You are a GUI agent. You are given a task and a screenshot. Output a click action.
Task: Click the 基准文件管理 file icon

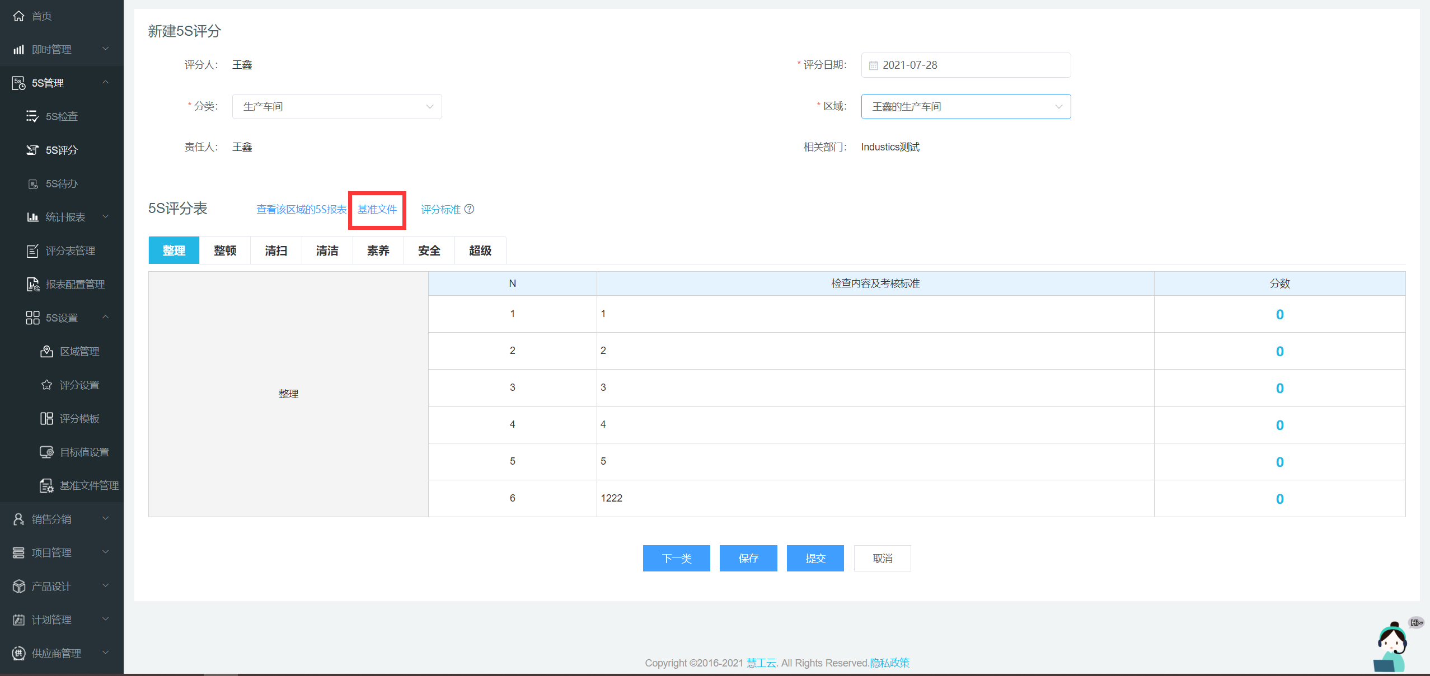pos(47,485)
